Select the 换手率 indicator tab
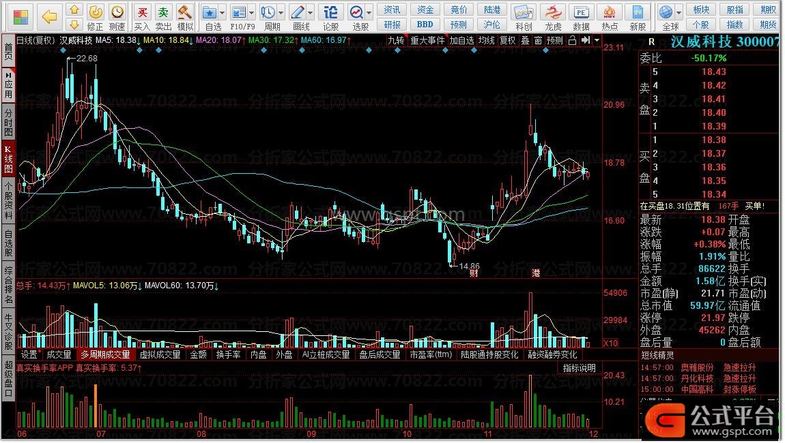This screenshot has height=443, width=785. (x=228, y=354)
